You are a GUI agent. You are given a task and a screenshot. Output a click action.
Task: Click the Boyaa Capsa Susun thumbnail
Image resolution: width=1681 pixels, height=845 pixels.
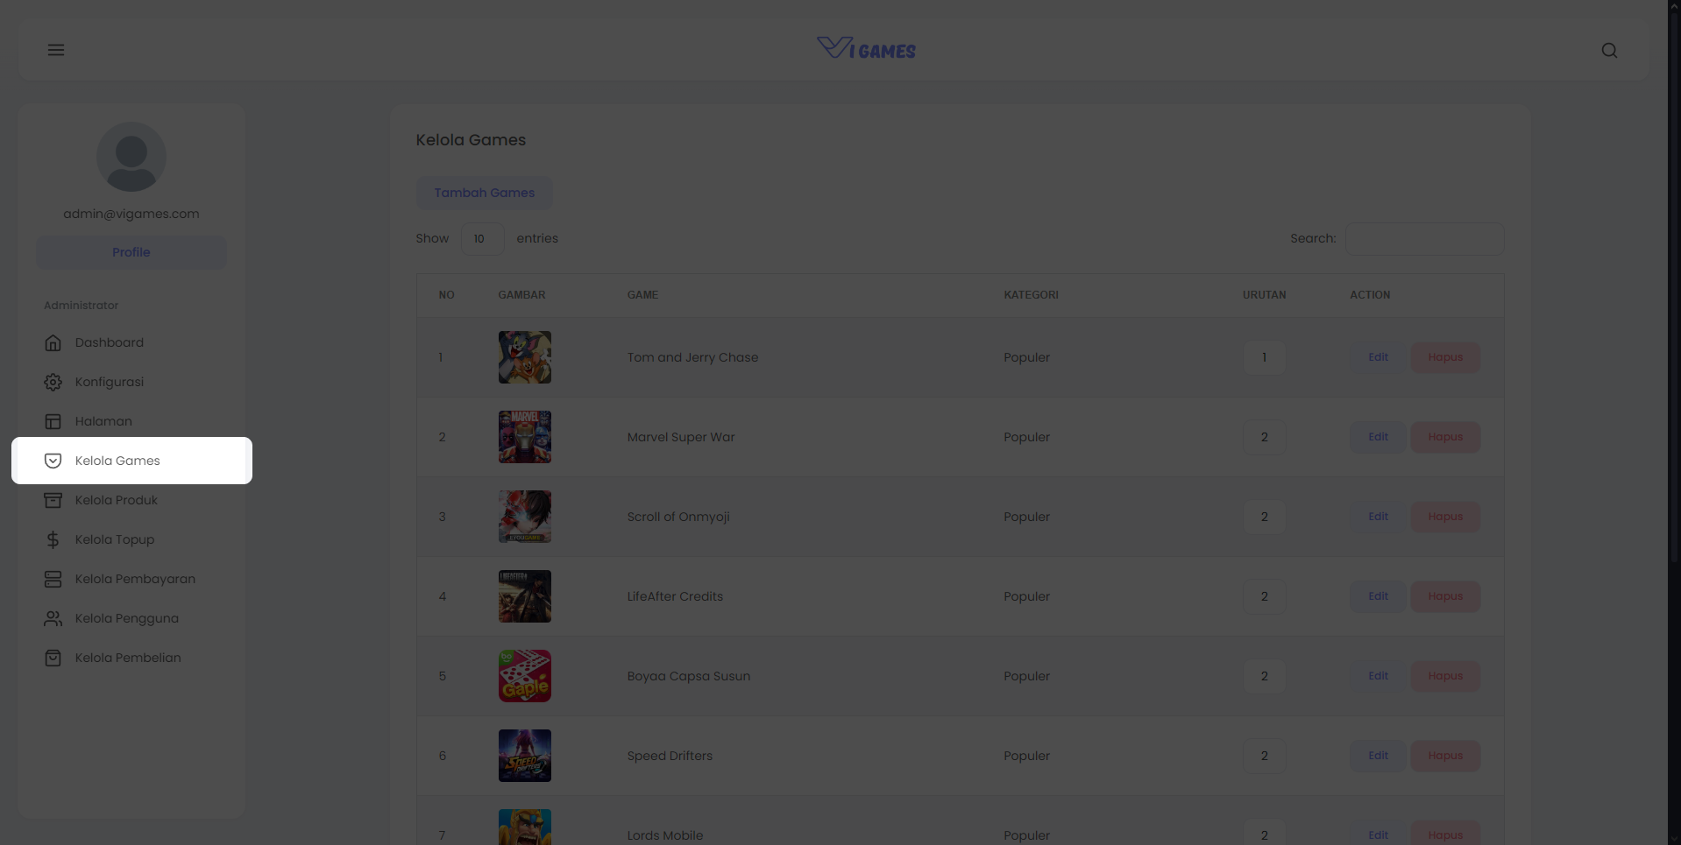pos(525,676)
